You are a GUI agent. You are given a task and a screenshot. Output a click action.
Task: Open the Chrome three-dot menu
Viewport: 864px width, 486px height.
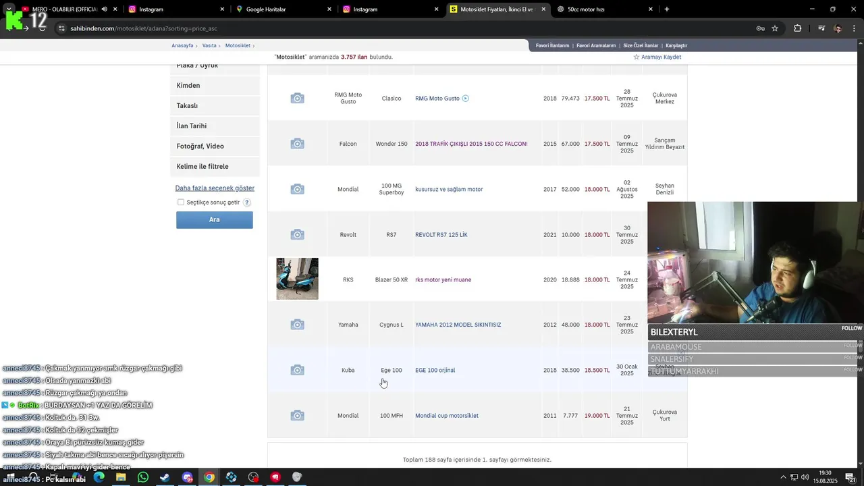click(855, 28)
